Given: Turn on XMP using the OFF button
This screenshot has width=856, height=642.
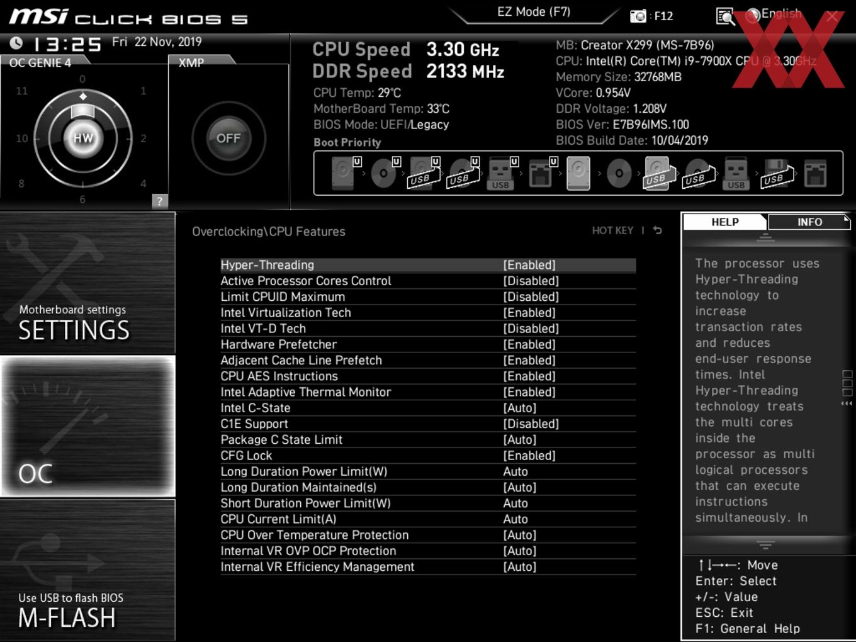Looking at the screenshot, I should tap(228, 138).
